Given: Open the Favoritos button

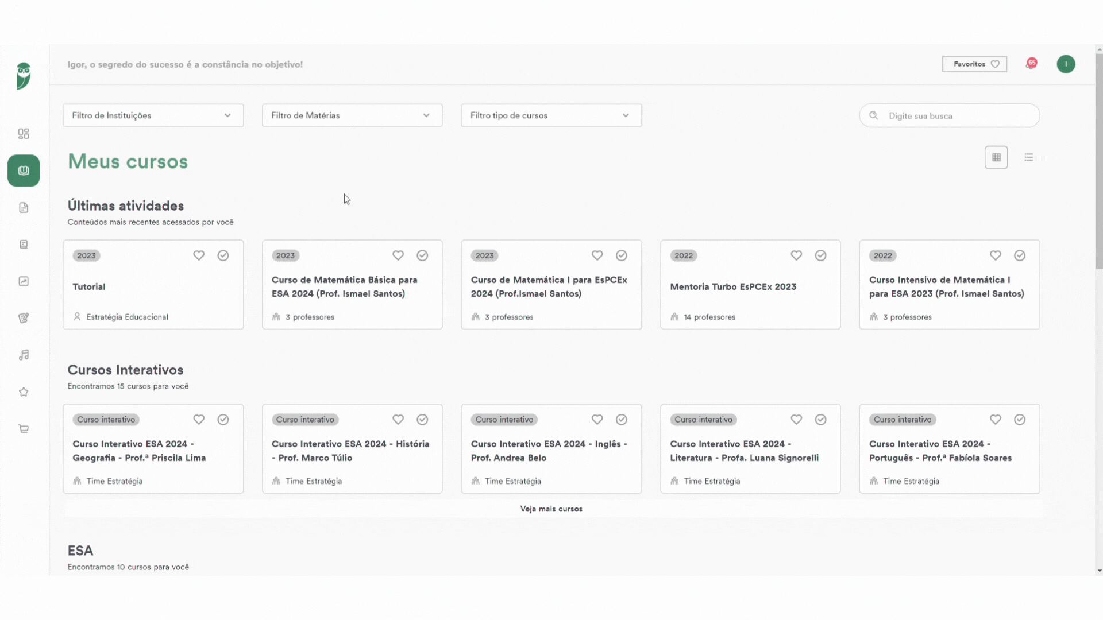Looking at the screenshot, I should (x=975, y=64).
